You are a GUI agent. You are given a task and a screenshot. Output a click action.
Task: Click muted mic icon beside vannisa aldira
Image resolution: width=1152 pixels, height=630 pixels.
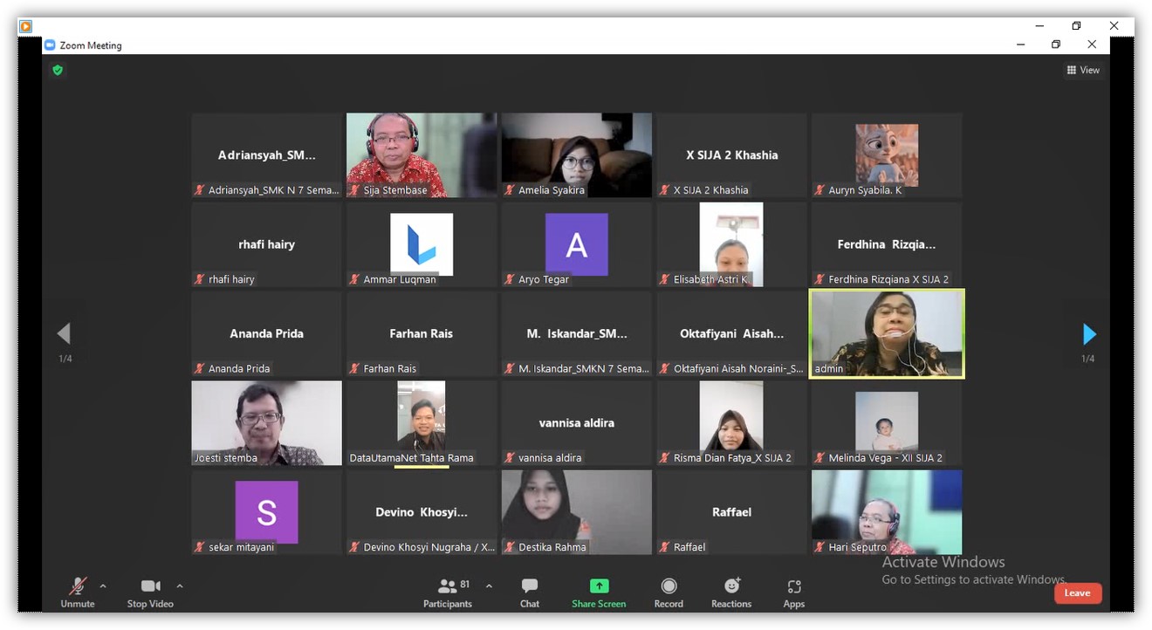pos(510,457)
